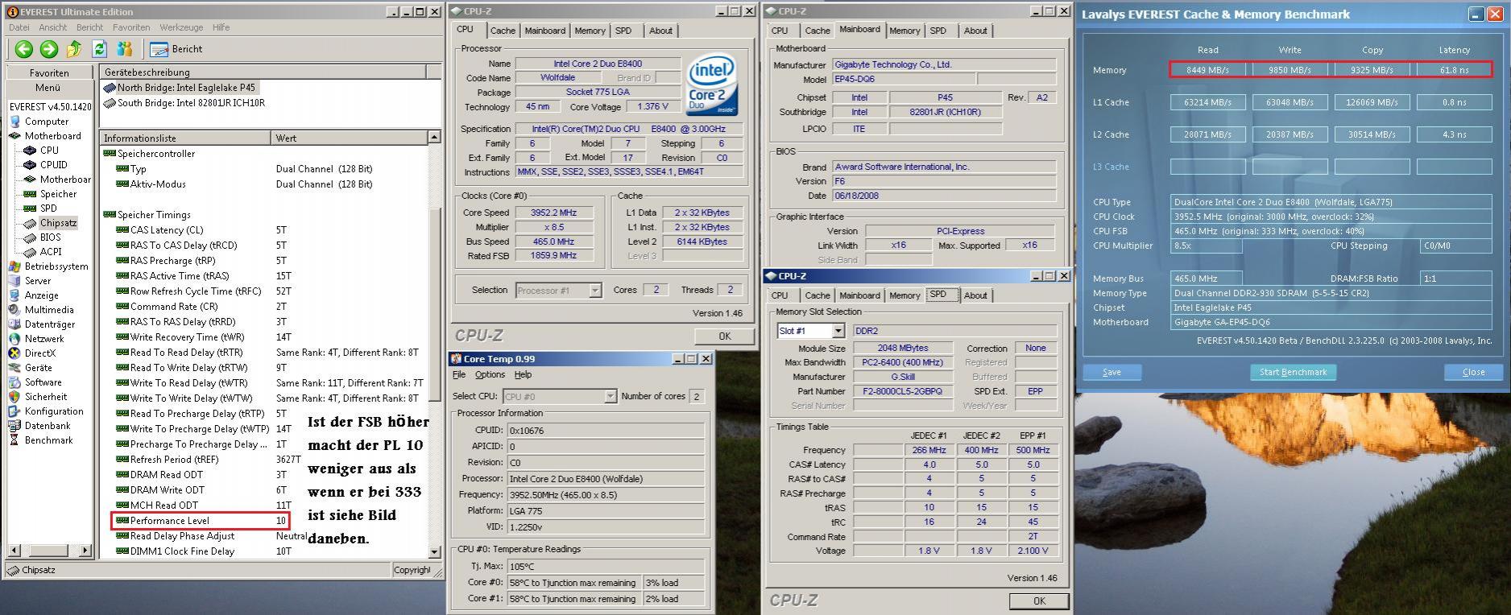Click the Betriebssystem category icon
Image resolution: width=1511 pixels, height=615 pixels.
coord(14,266)
